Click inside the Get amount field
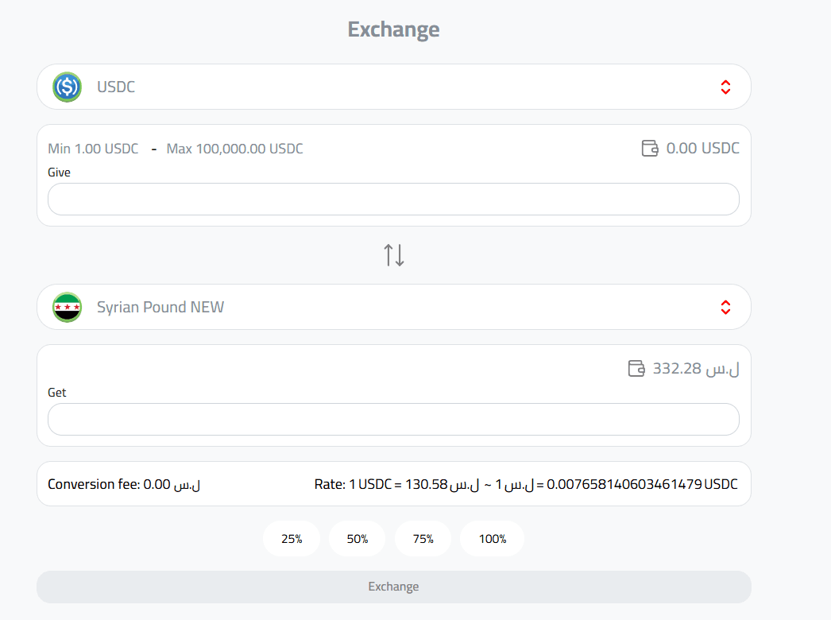The image size is (831, 620). (393, 419)
